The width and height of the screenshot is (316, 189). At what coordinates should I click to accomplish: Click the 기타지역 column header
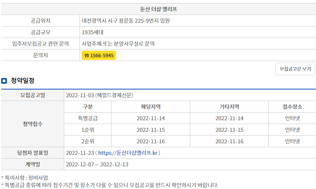pos(230,107)
